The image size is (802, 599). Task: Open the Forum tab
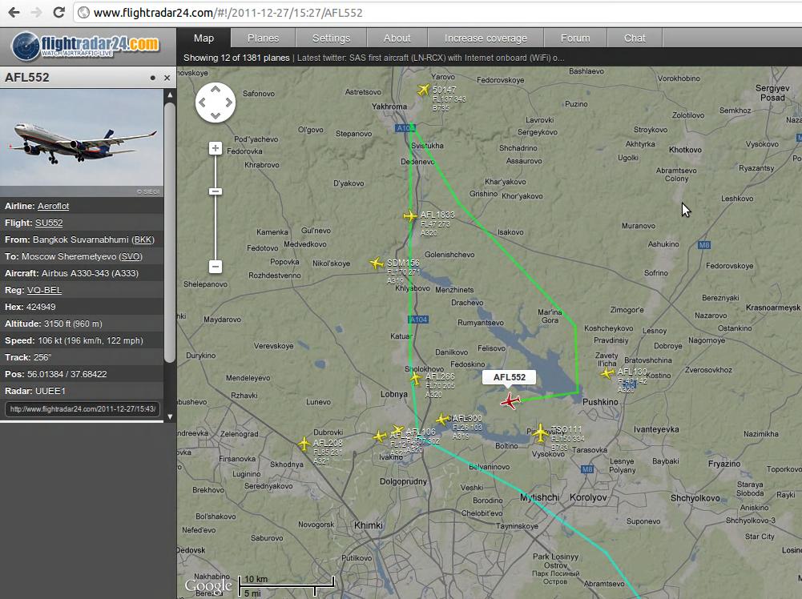[x=575, y=38]
